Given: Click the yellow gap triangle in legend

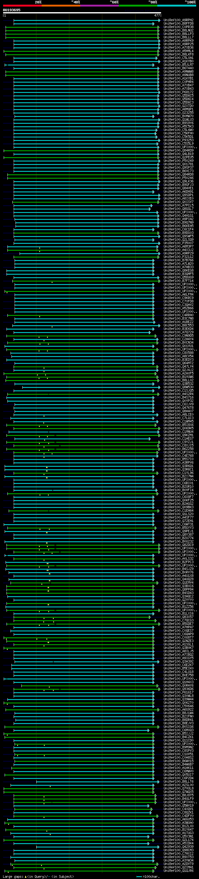Looking at the screenshot, I should pos(25,876).
